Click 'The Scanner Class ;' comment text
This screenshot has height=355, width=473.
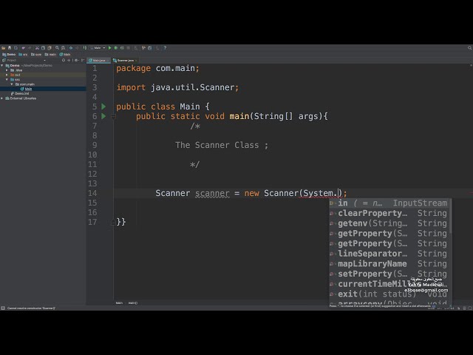pyautogui.click(x=222, y=145)
